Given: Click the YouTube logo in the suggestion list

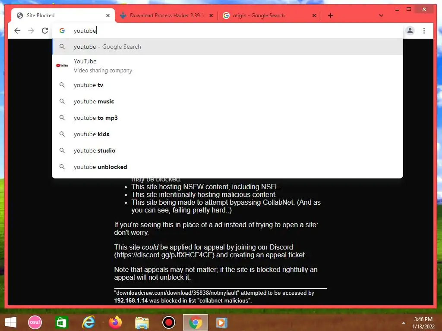Looking at the screenshot, I should click(x=62, y=66).
